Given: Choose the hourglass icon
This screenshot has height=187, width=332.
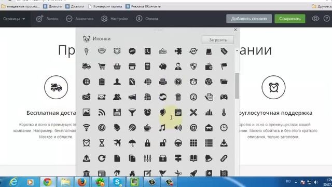Looking at the screenshot, I should tap(102, 143).
